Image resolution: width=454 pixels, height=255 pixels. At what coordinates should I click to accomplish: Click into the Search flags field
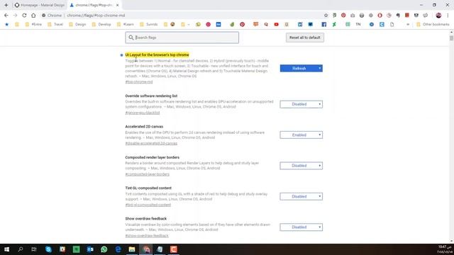182,38
